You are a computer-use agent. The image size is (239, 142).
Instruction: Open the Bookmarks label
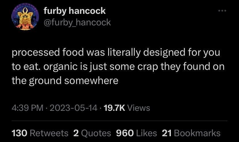coord(197,133)
